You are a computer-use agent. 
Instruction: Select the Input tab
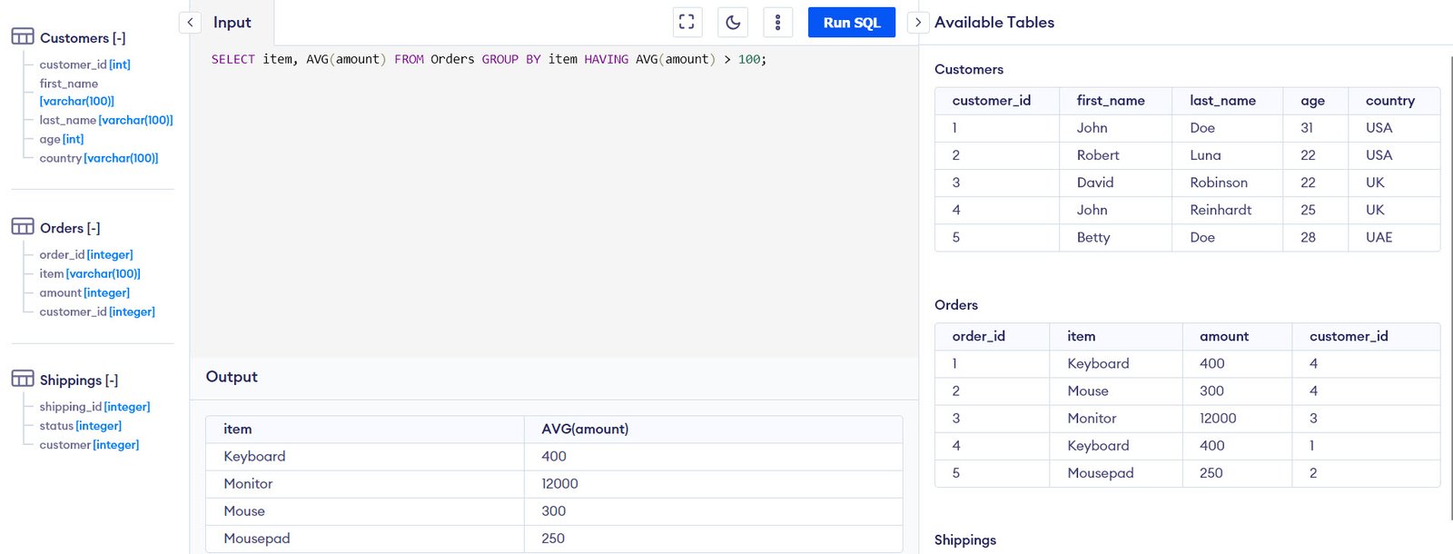232,23
